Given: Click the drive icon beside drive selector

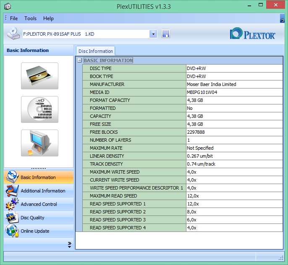Looking at the screenshot, I should tap(13, 34).
